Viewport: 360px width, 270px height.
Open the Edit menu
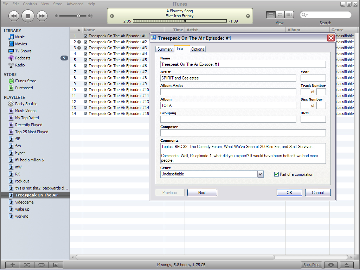(15, 4)
